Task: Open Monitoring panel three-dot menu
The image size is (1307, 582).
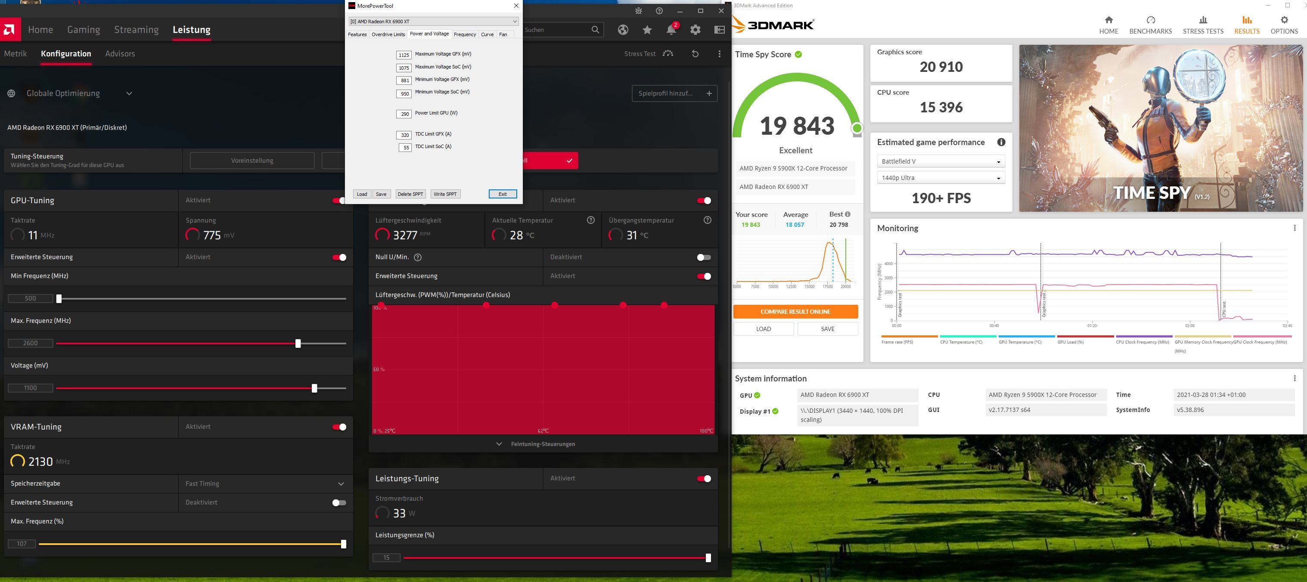Action: [x=1295, y=228]
